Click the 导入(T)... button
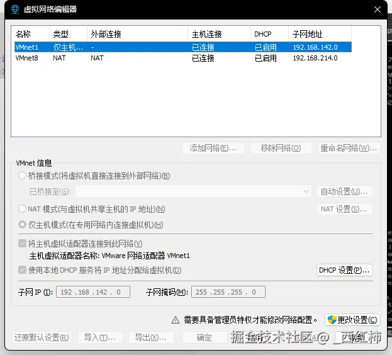Viewport: 392px width, 355px height. click(x=100, y=337)
